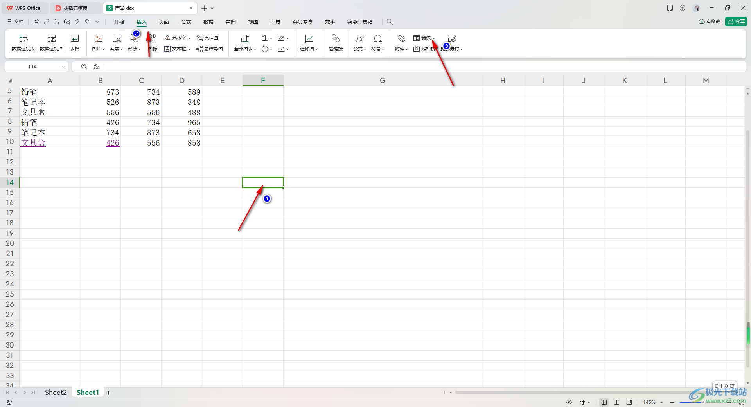Open a new document with the plus tab button
The width and height of the screenshot is (751, 407).
pyautogui.click(x=204, y=8)
